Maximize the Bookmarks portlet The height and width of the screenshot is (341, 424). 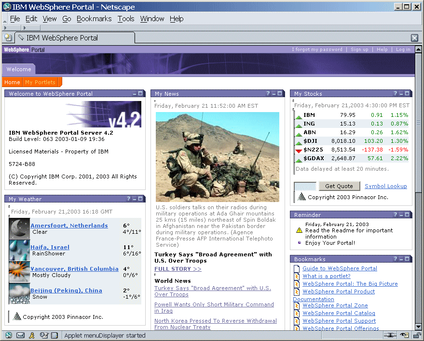click(407, 259)
